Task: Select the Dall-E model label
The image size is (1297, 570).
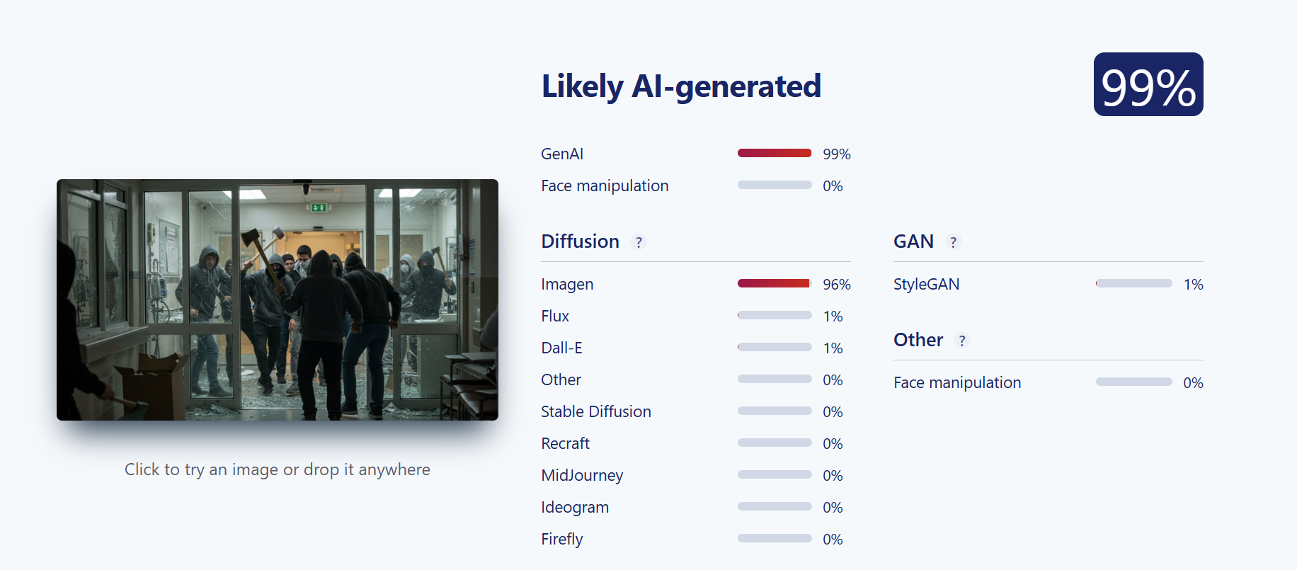Action: 561,348
